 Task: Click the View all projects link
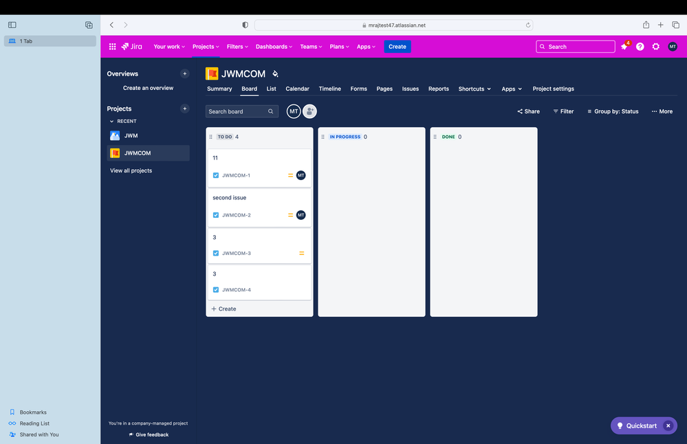pos(131,170)
